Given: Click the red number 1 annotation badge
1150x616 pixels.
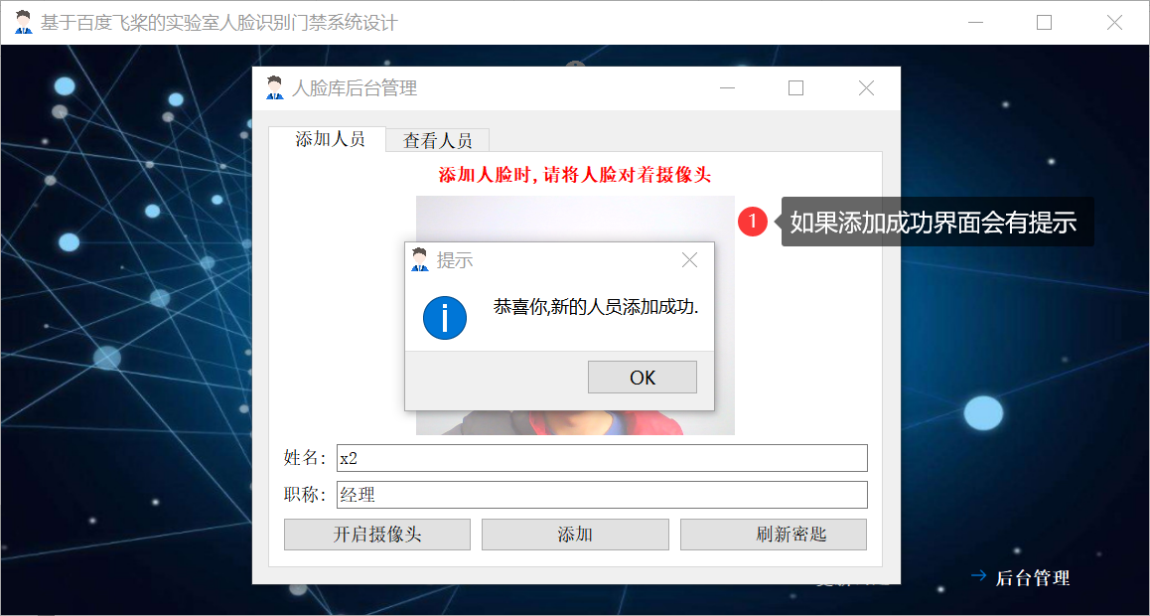Looking at the screenshot, I should pos(753,222).
